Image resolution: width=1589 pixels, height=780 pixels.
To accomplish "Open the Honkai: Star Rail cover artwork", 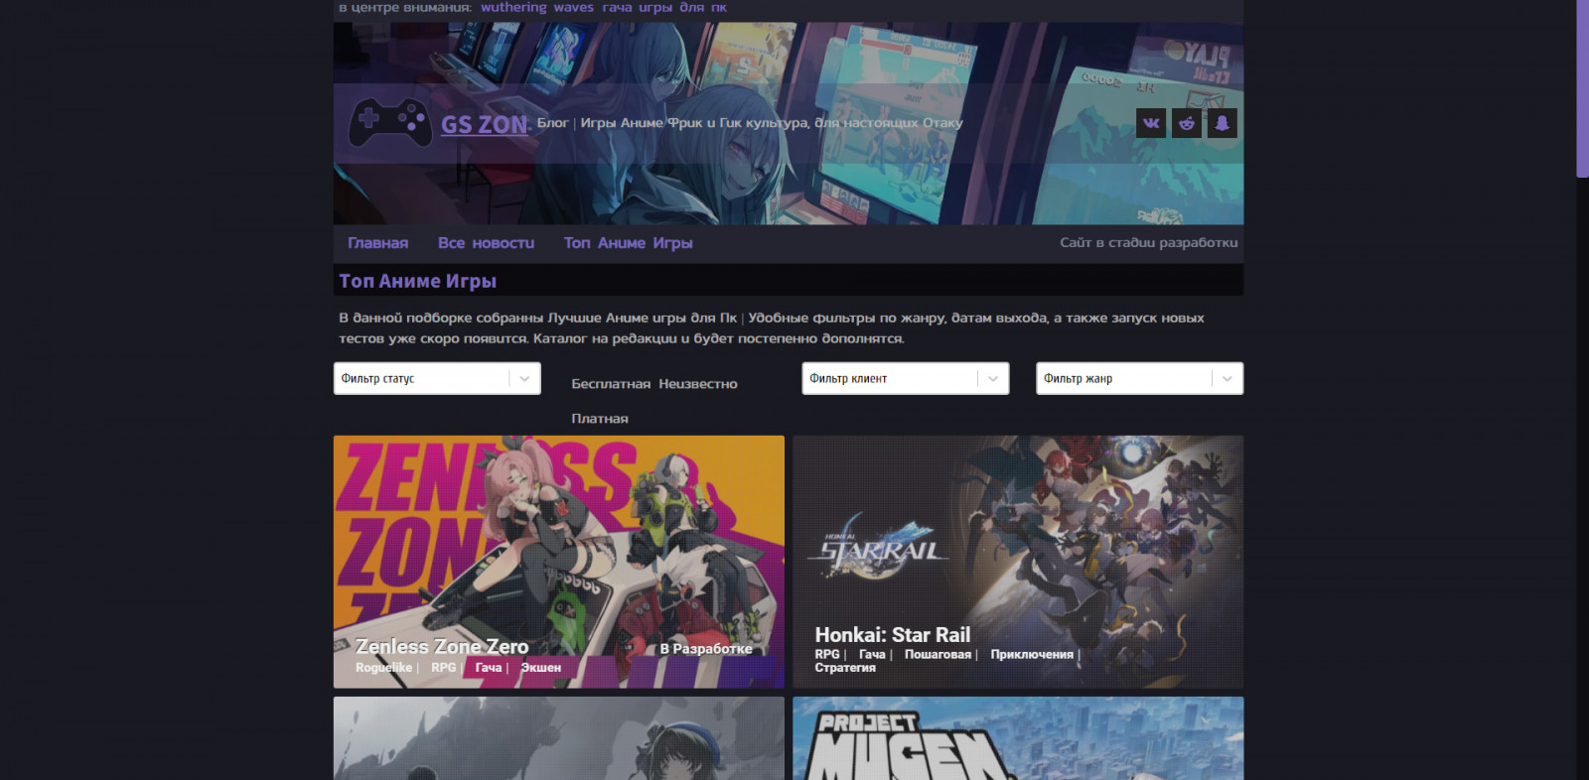I will 1018,562.
